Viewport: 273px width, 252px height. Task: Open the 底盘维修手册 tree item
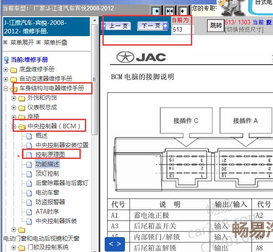tap(37, 70)
